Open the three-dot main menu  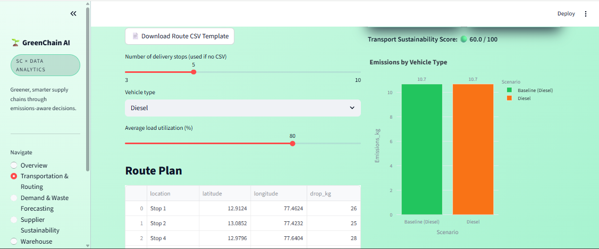[x=586, y=14]
